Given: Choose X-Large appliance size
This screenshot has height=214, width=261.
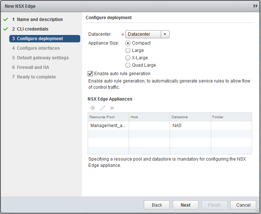Looking at the screenshot, I should tap(128, 58).
